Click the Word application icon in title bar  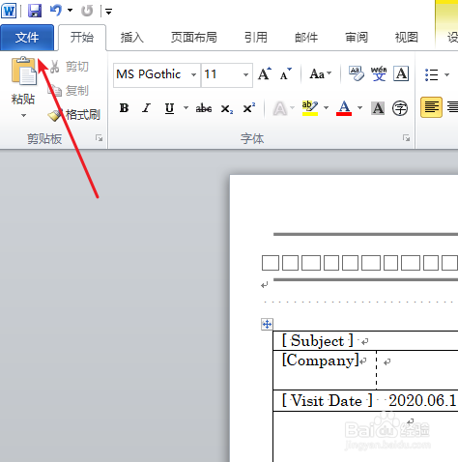point(9,11)
